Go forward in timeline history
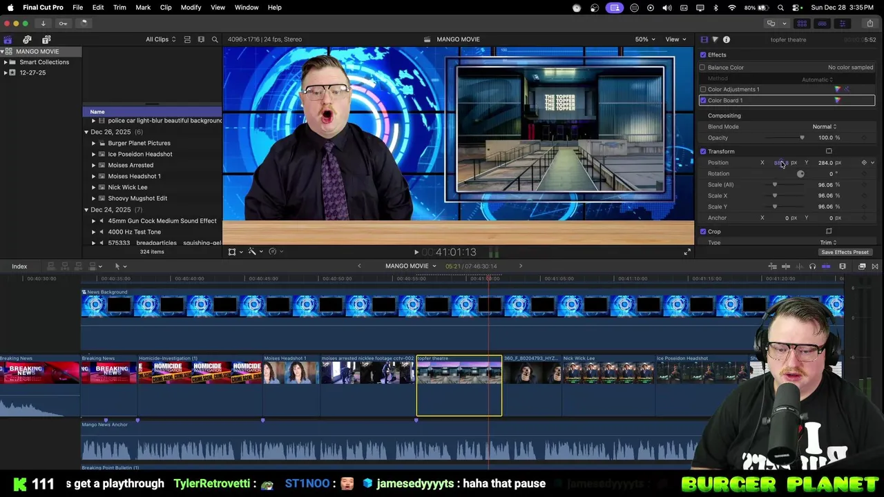Image resolution: width=884 pixels, height=497 pixels. point(521,266)
